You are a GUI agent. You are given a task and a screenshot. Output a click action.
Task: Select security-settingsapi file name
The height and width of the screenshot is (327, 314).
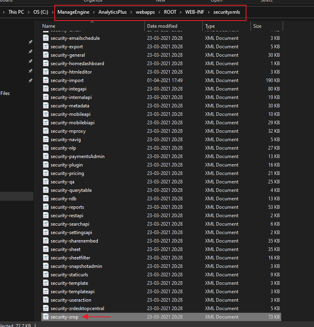click(x=71, y=232)
